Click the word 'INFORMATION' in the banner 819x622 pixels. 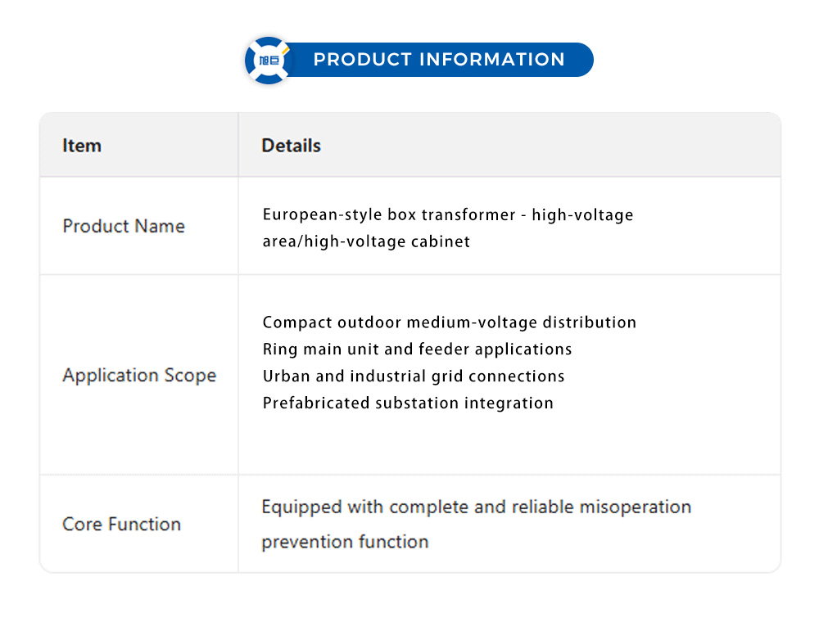click(492, 60)
